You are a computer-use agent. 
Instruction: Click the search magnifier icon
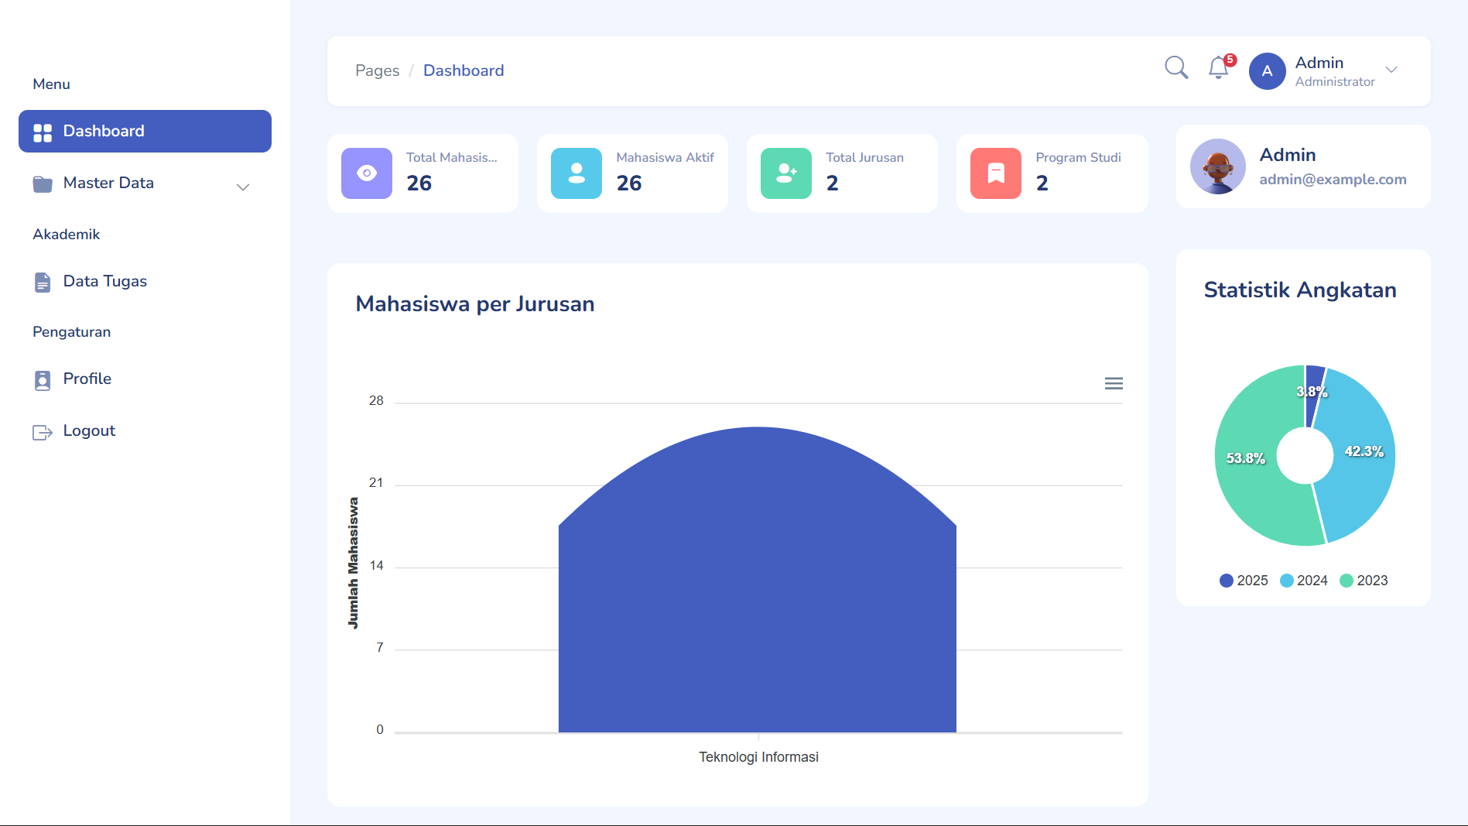tap(1176, 68)
